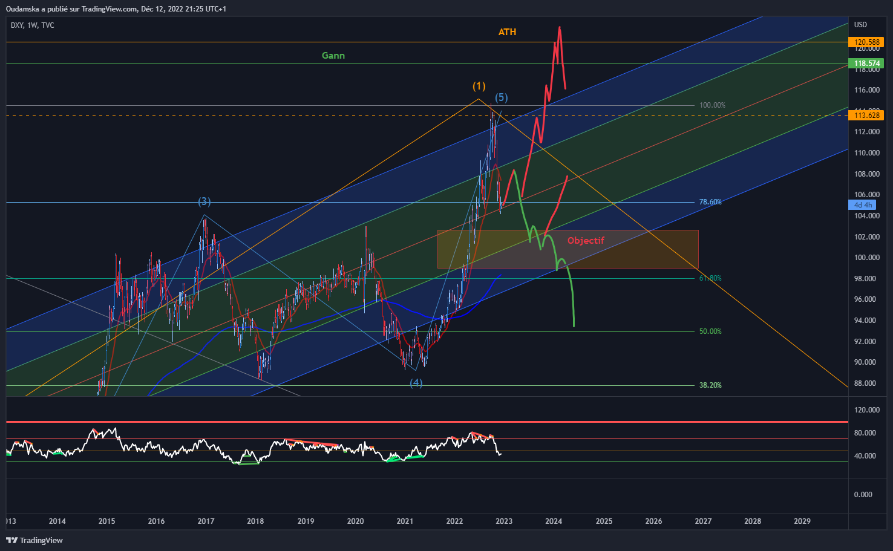
Task: Click the 50.00% Fibonacci level label
Action: pos(710,331)
